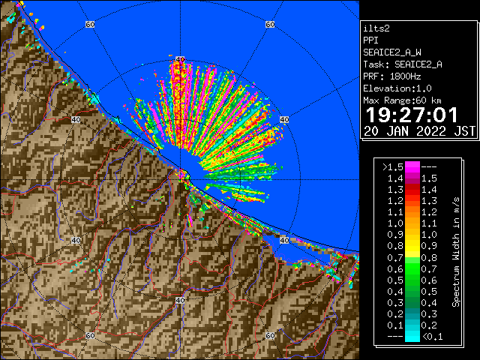Click the 'PPI' scan type label
Viewport: 480px width, 360px height.
(x=370, y=40)
